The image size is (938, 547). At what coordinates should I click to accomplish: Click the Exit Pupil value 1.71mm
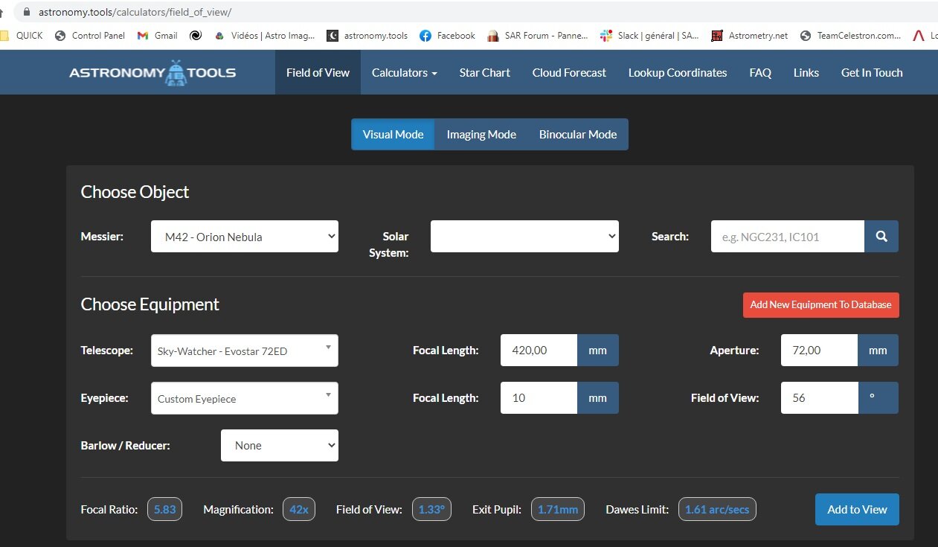558,509
